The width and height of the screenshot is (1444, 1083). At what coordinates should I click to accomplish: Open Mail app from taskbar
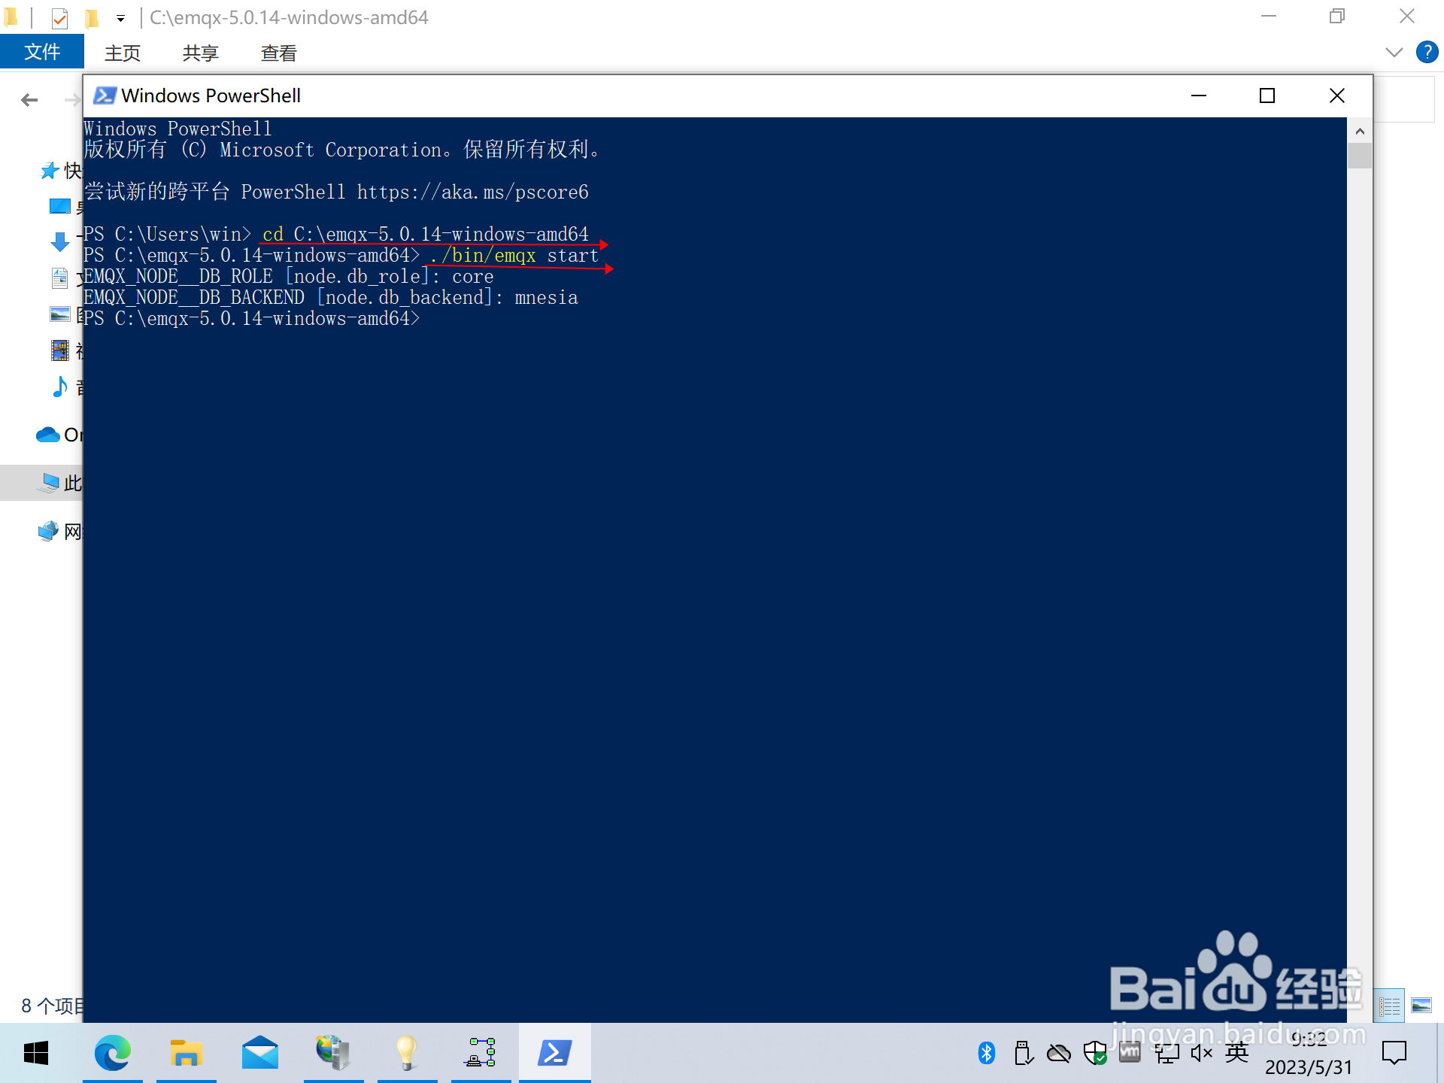pyautogui.click(x=259, y=1053)
